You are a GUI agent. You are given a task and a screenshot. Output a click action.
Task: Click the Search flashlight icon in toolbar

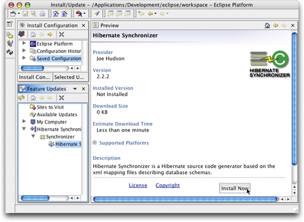(97, 13)
